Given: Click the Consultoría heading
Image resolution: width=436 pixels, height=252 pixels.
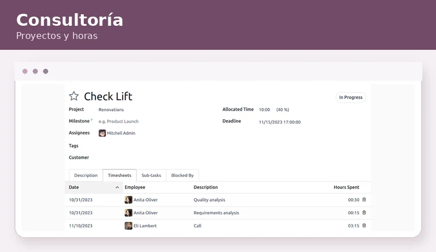Looking at the screenshot, I should point(69,20).
